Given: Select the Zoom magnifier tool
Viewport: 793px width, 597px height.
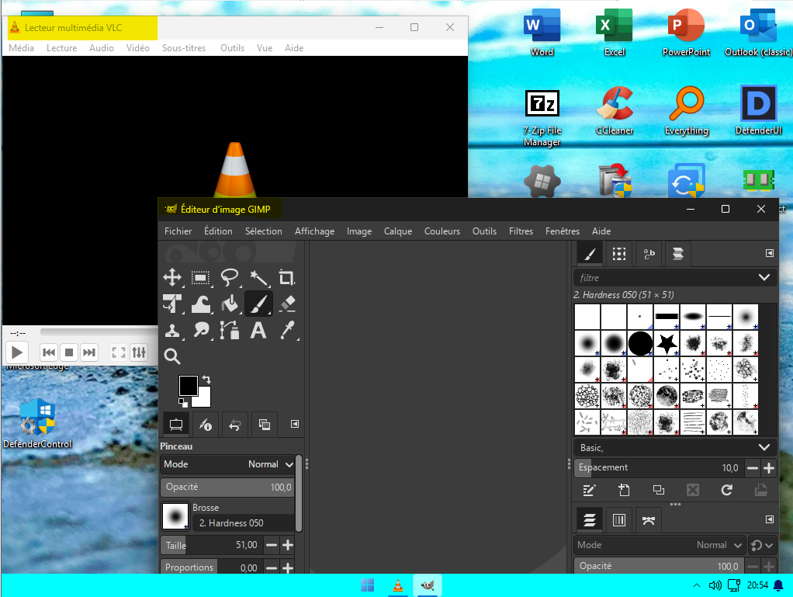Looking at the screenshot, I should click(172, 356).
